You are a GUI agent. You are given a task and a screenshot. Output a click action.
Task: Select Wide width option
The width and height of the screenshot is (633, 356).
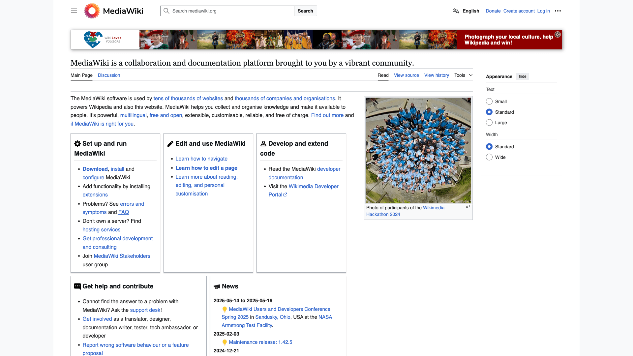pyautogui.click(x=489, y=157)
